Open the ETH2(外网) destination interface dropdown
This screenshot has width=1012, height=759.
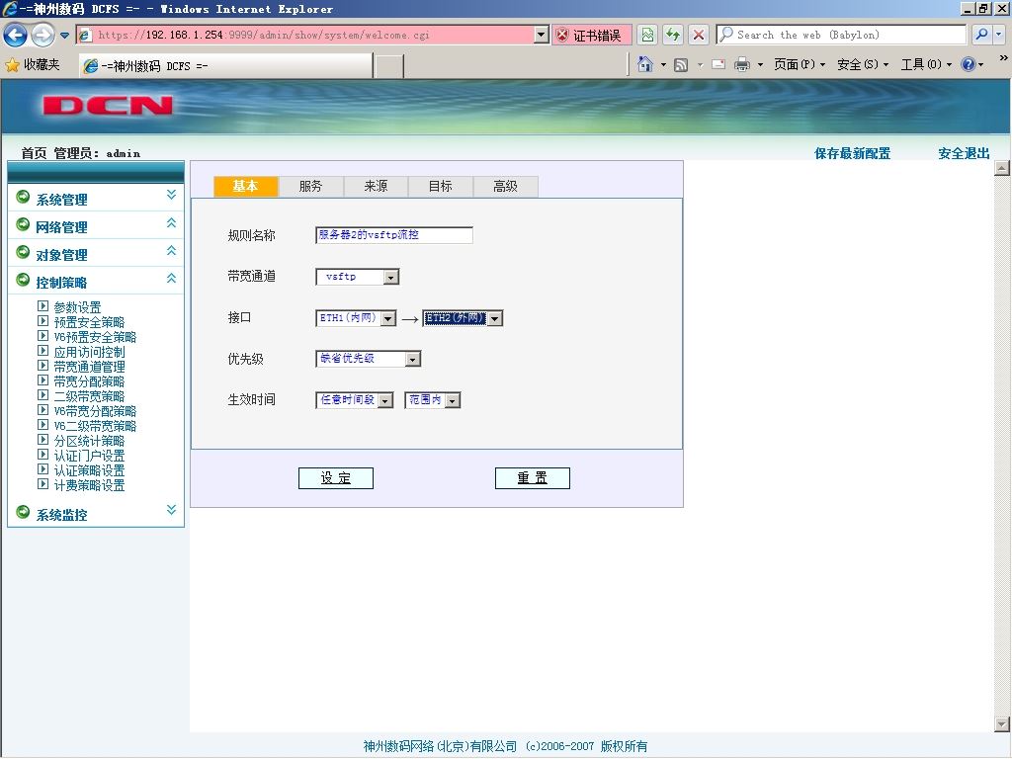tap(463, 318)
